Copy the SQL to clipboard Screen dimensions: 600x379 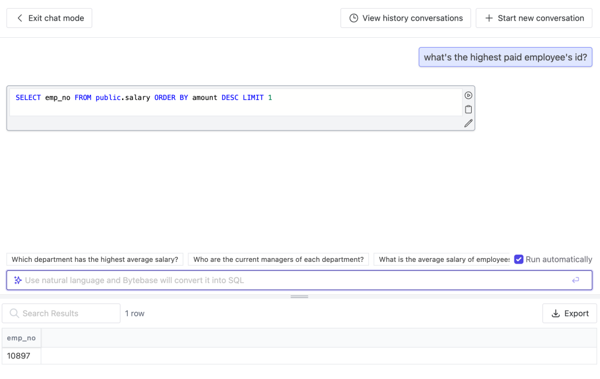[468, 109]
